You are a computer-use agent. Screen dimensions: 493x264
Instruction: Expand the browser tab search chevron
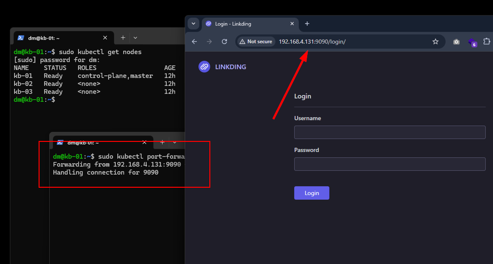[x=193, y=24]
